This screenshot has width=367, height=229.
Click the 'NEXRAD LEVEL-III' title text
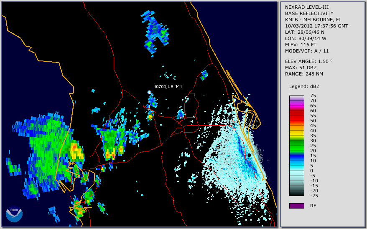point(307,7)
